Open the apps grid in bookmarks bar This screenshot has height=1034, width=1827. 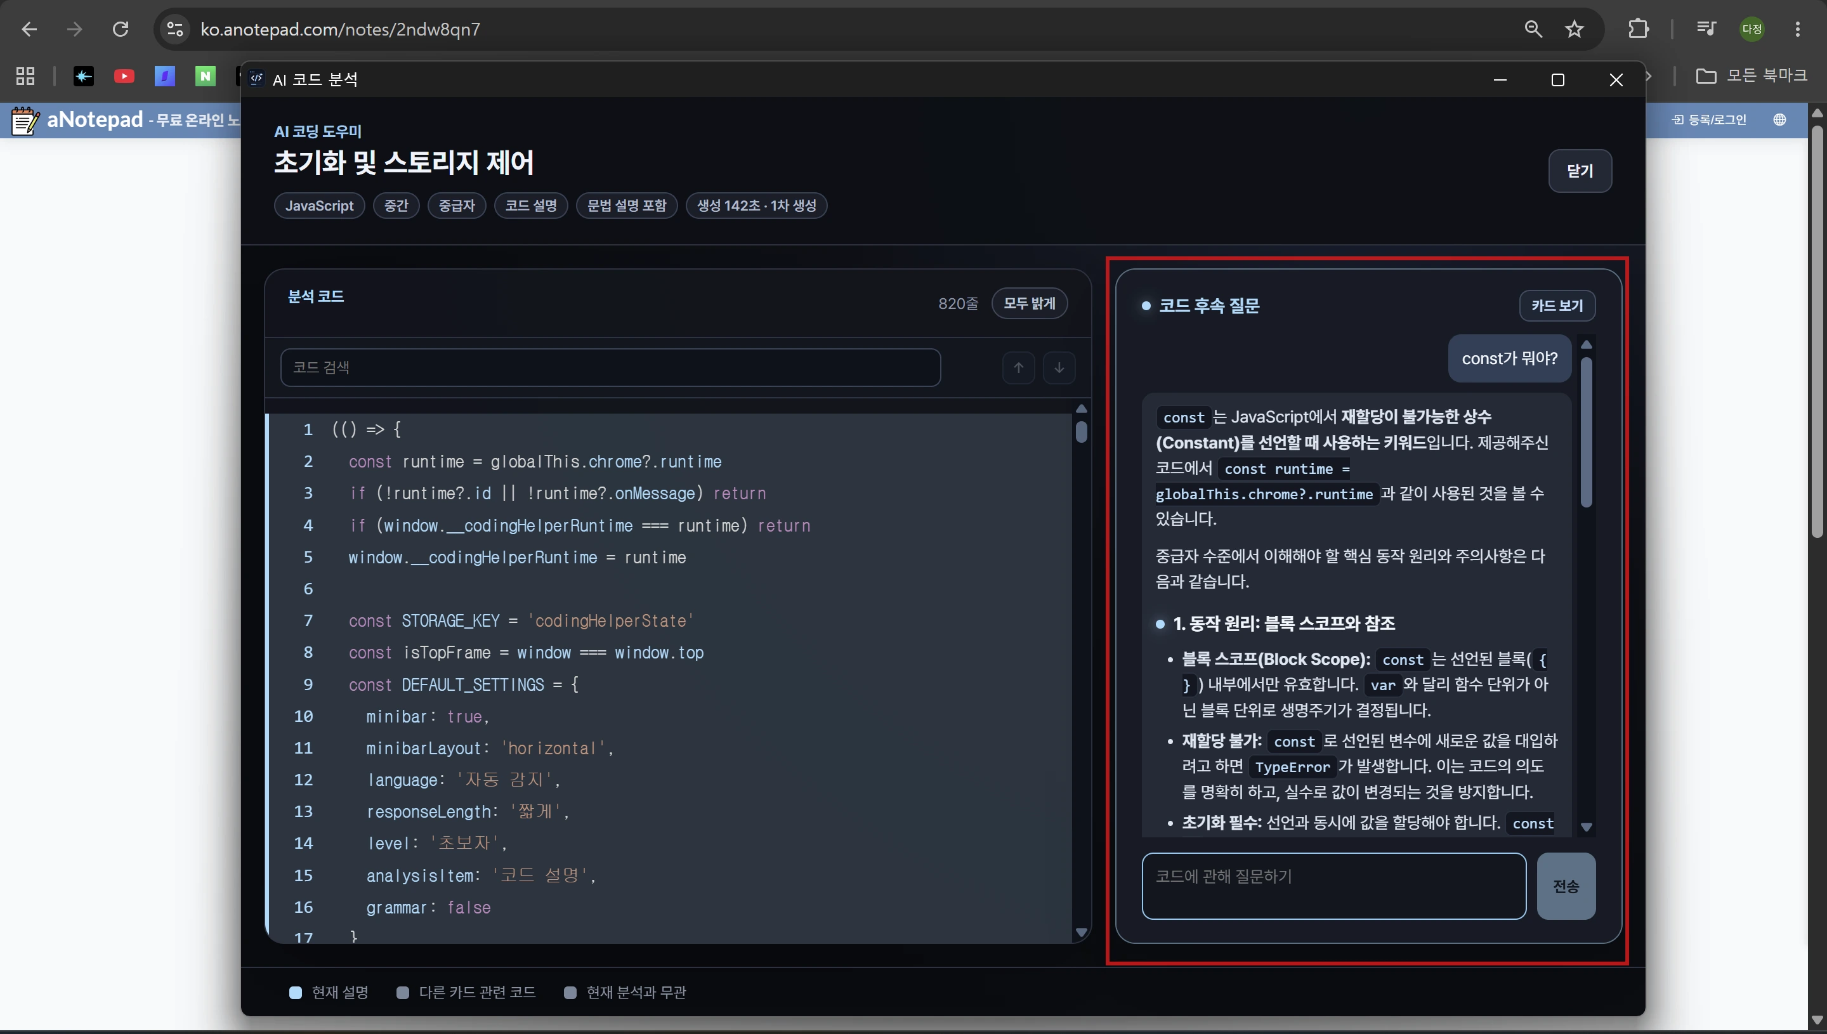click(25, 76)
